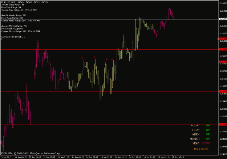
Task: Click the 1.25915 price scale label
Action: [223, 56]
